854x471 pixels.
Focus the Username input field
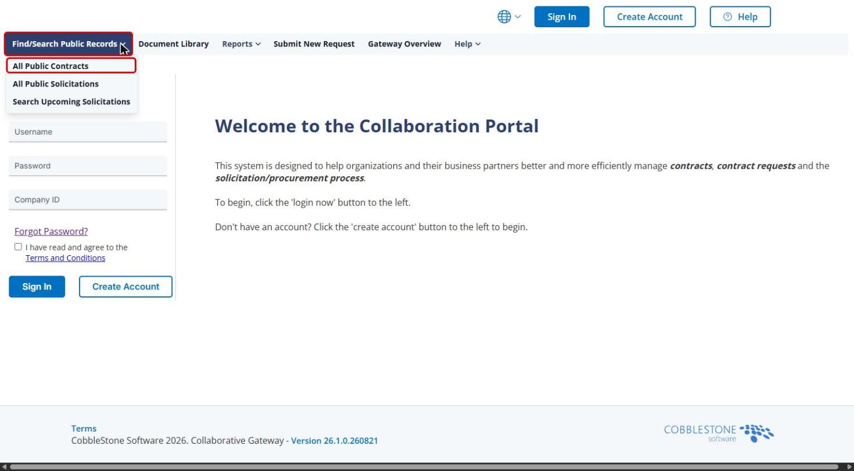coord(88,132)
